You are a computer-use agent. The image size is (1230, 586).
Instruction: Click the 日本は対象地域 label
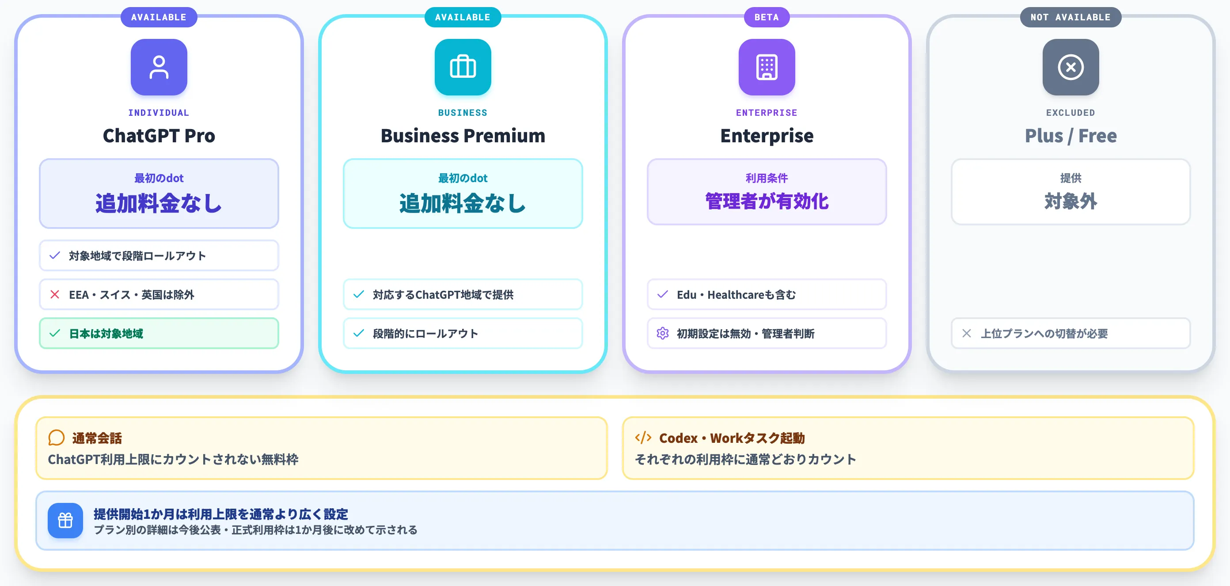coord(106,333)
